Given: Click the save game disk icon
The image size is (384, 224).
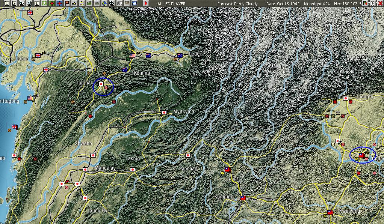Looking at the screenshot, I should coord(7,3).
